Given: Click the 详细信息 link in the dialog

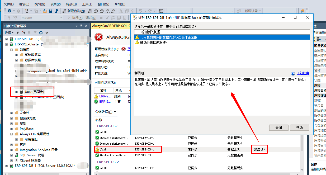Looking at the screenshot, I should (303, 73).
